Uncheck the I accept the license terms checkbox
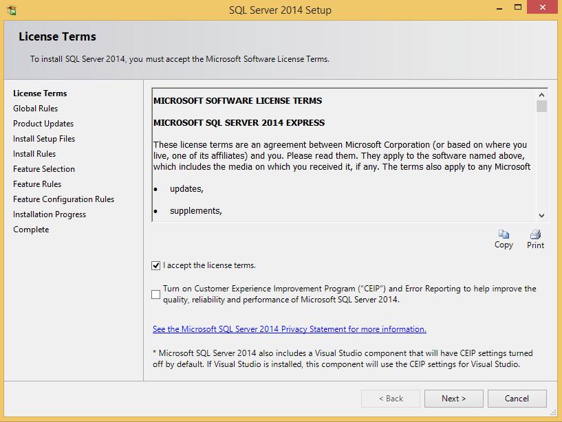The image size is (562, 422). pyautogui.click(x=156, y=265)
